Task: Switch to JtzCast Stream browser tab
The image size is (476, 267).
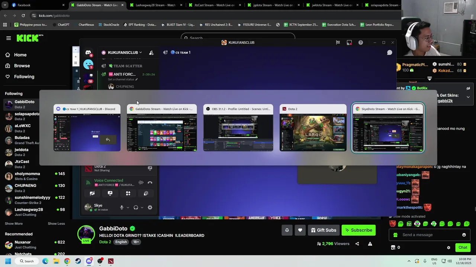Action: click(x=215, y=5)
